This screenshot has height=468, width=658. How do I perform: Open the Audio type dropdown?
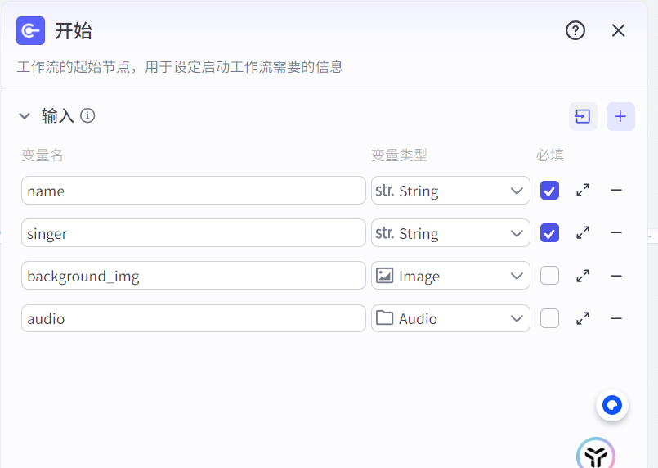point(450,318)
